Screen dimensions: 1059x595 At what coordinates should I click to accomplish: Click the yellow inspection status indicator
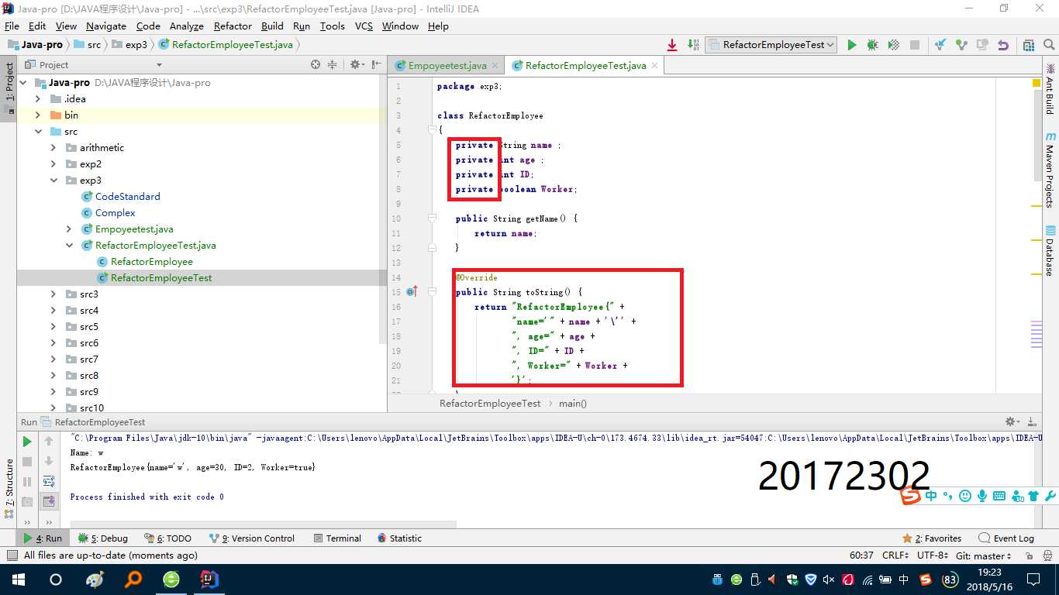click(x=1037, y=83)
